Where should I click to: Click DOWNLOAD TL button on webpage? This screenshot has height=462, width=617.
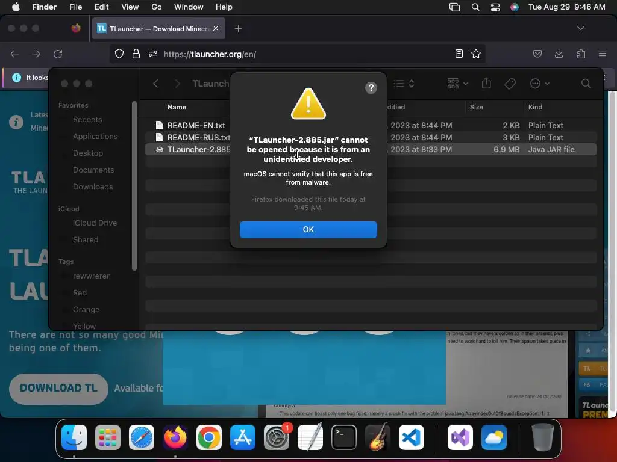tap(58, 388)
